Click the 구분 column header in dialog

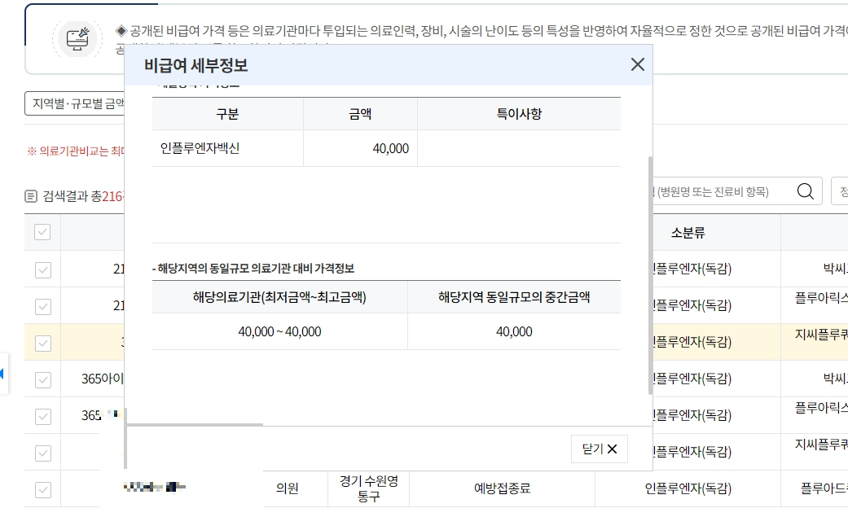(228, 113)
